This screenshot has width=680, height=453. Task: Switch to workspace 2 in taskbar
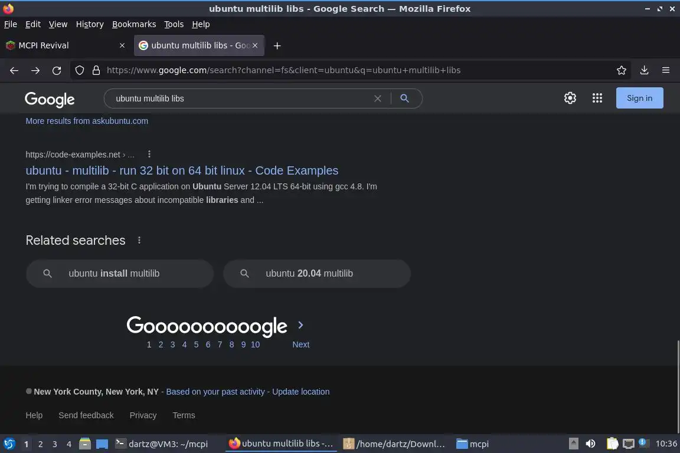click(x=40, y=444)
